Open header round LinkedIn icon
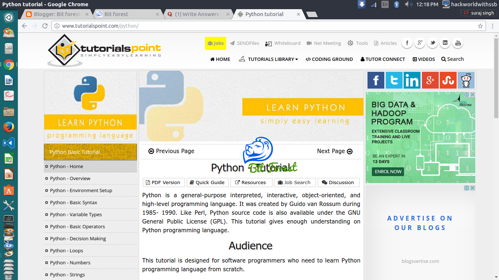Viewport: 499px width, 280px height. 445,43
